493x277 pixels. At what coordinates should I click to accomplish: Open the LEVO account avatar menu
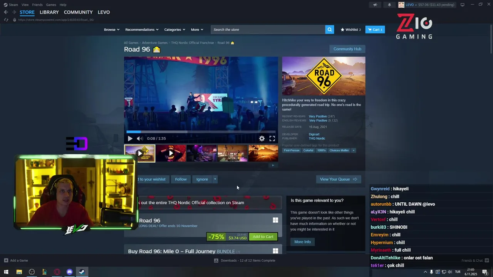coord(401,5)
